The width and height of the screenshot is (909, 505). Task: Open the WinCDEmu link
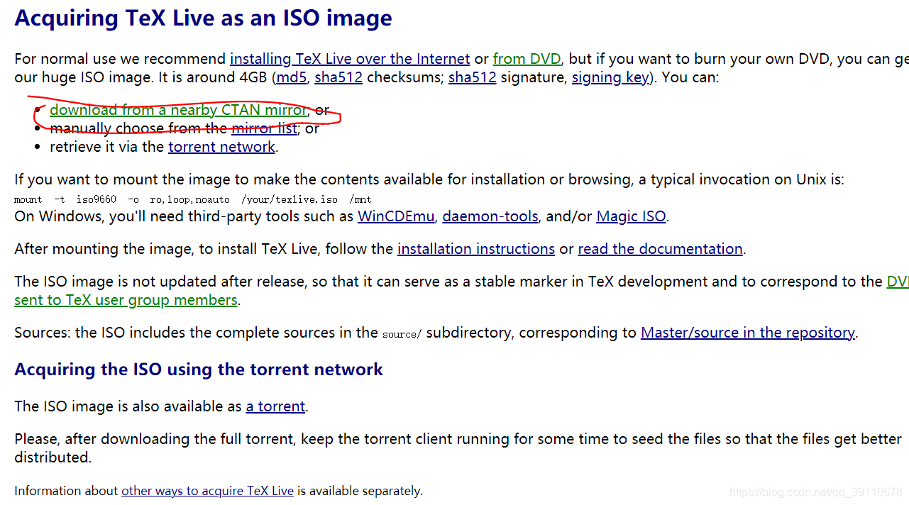(x=396, y=216)
